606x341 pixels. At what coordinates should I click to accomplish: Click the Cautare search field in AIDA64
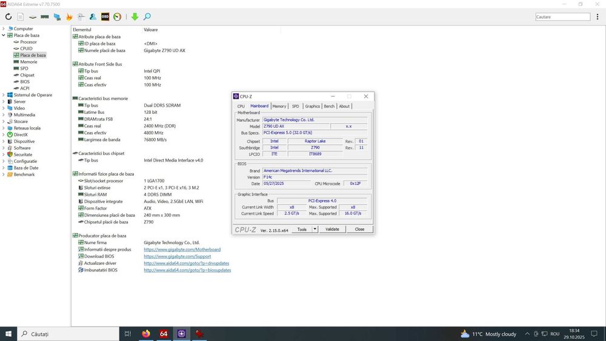point(563,16)
